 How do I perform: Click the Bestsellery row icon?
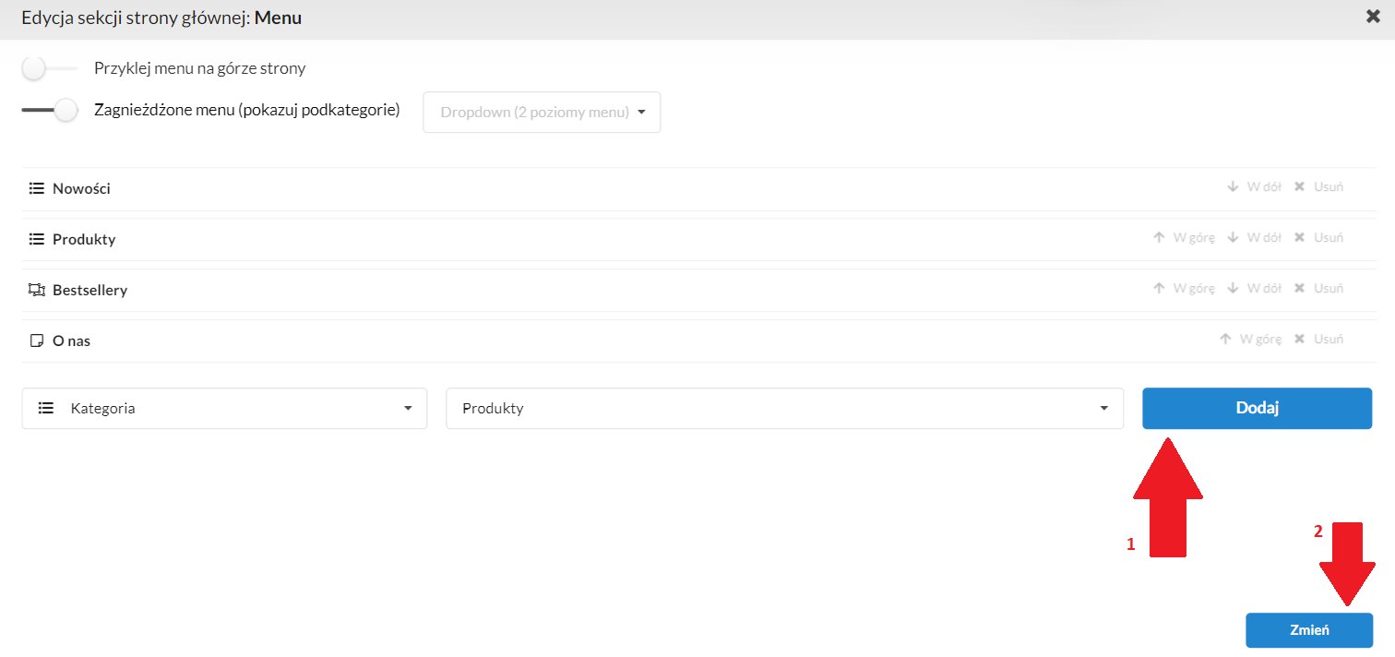(x=37, y=290)
